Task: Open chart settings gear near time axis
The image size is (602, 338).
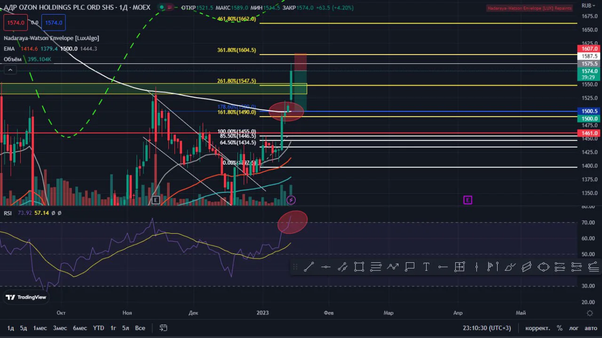Action: (590, 313)
